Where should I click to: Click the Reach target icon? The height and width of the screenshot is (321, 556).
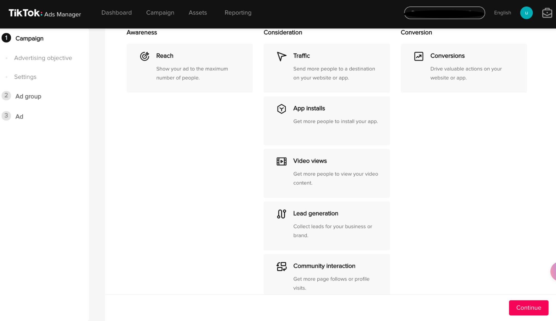click(x=144, y=56)
